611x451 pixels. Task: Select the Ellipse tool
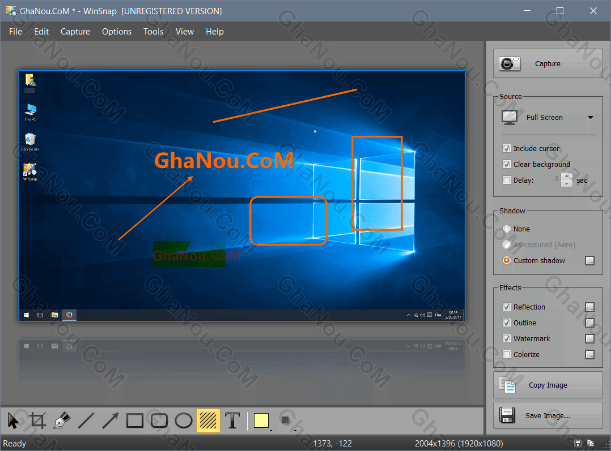[x=184, y=420]
